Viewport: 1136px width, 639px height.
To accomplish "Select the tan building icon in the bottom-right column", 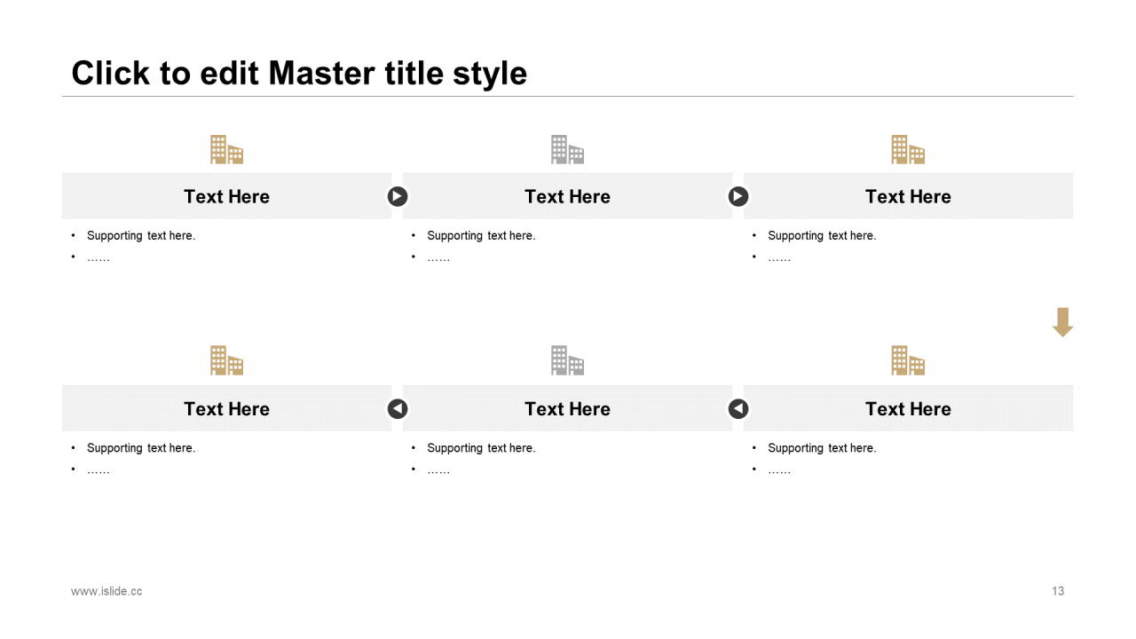I will (908, 360).
